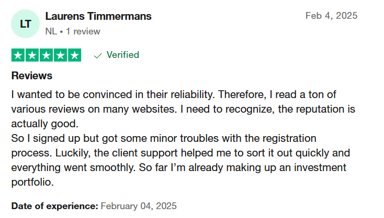This screenshot has width=384, height=218.
Task: Click the 'actually good' review line
Action: [x=45, y=124]
